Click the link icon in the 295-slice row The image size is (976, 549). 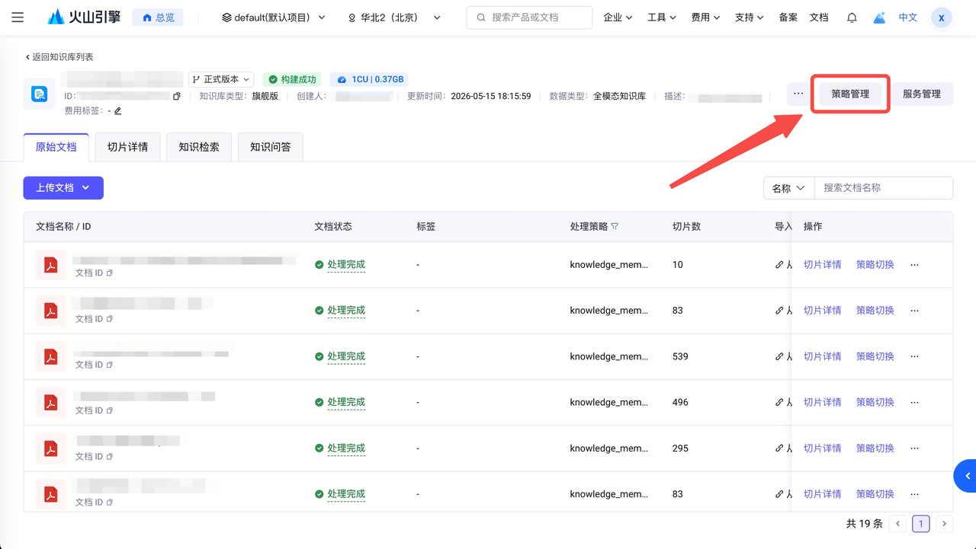click(x=779, y=448)
